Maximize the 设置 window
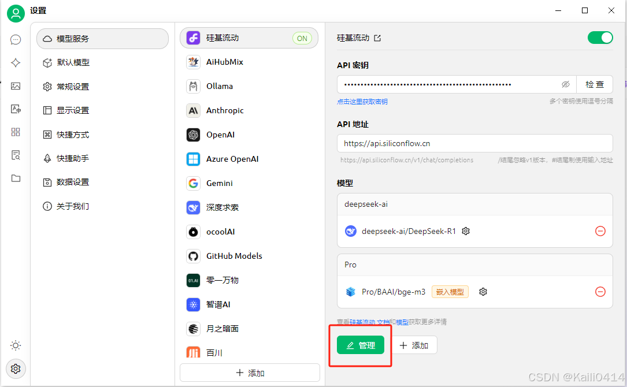 585,10
